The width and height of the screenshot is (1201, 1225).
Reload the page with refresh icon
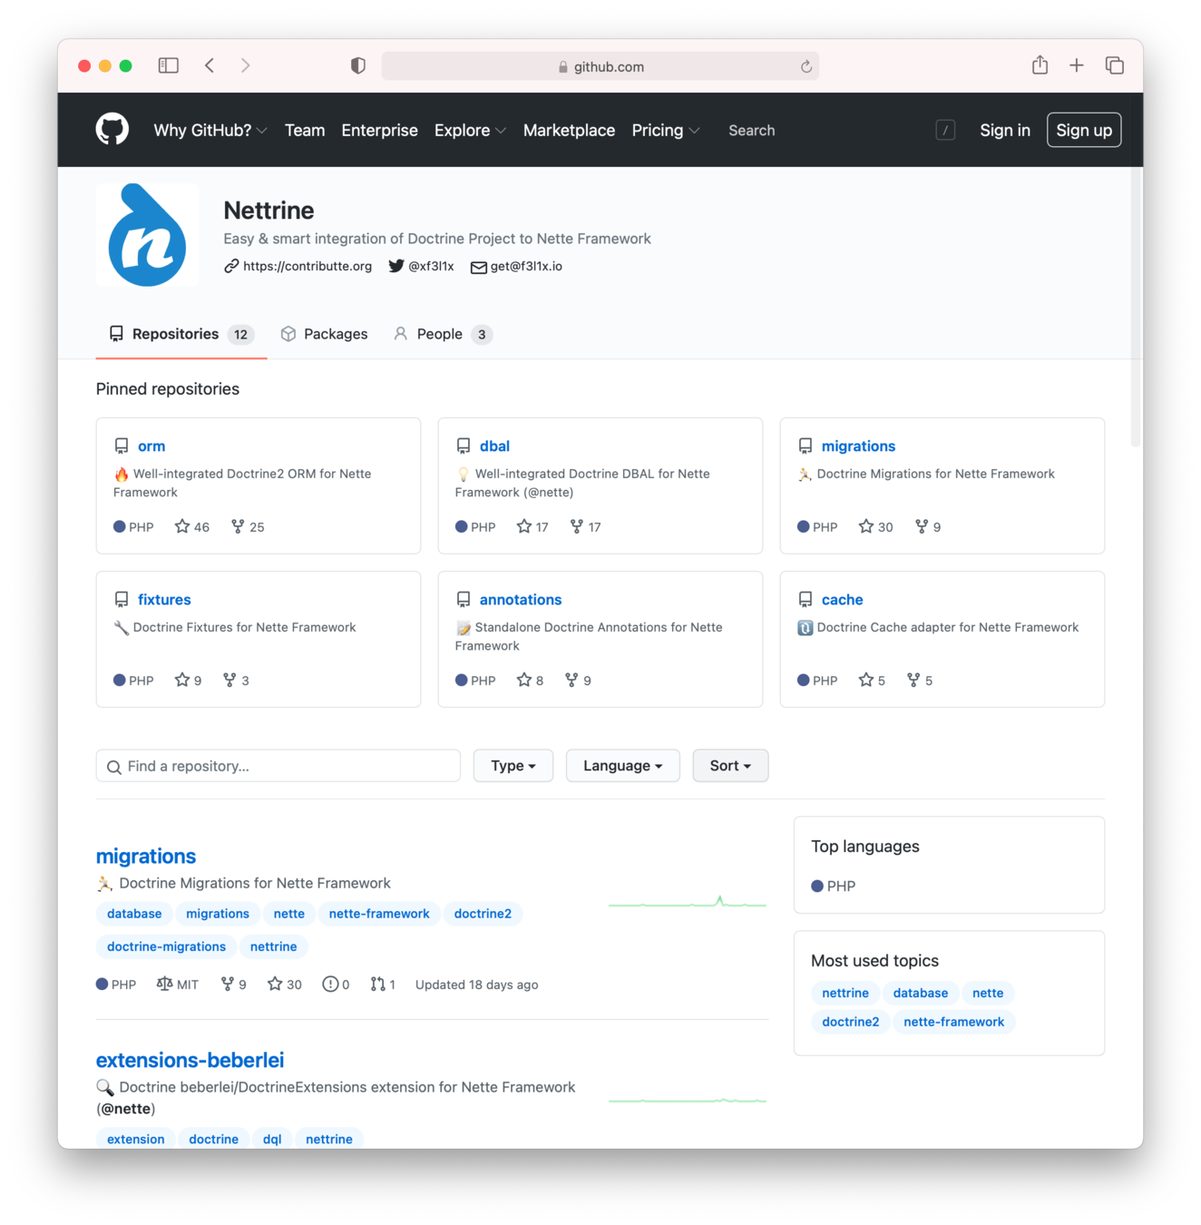tap(806, 66)
